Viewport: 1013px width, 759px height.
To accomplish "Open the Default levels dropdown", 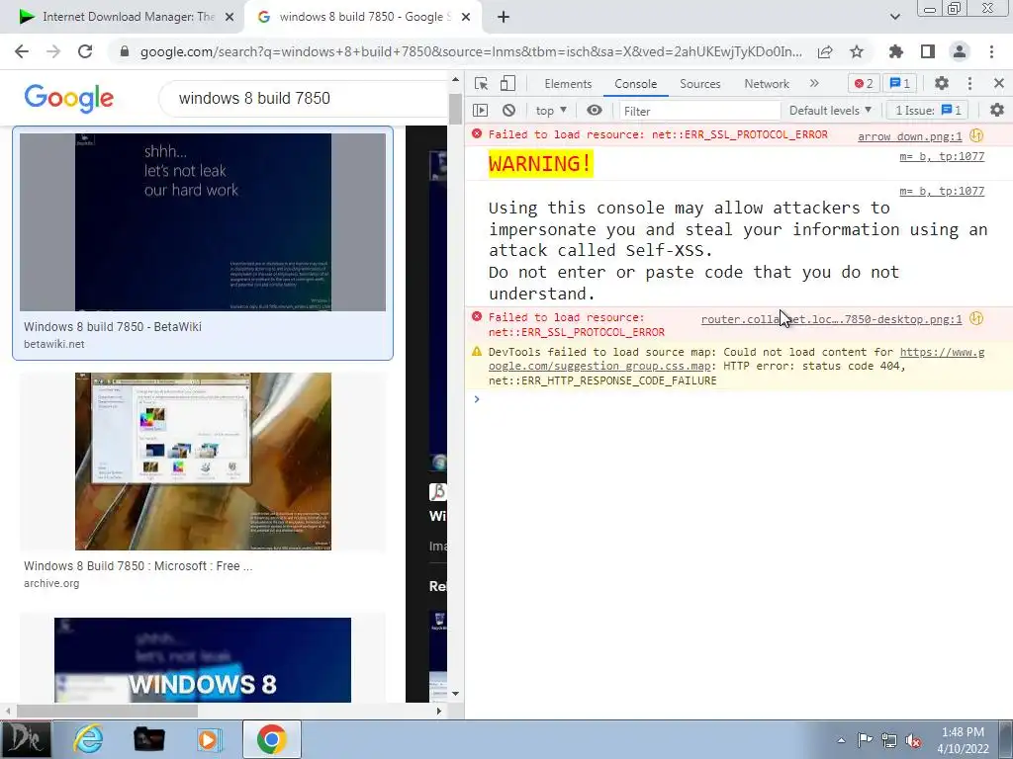I will [x=830, y=111].
